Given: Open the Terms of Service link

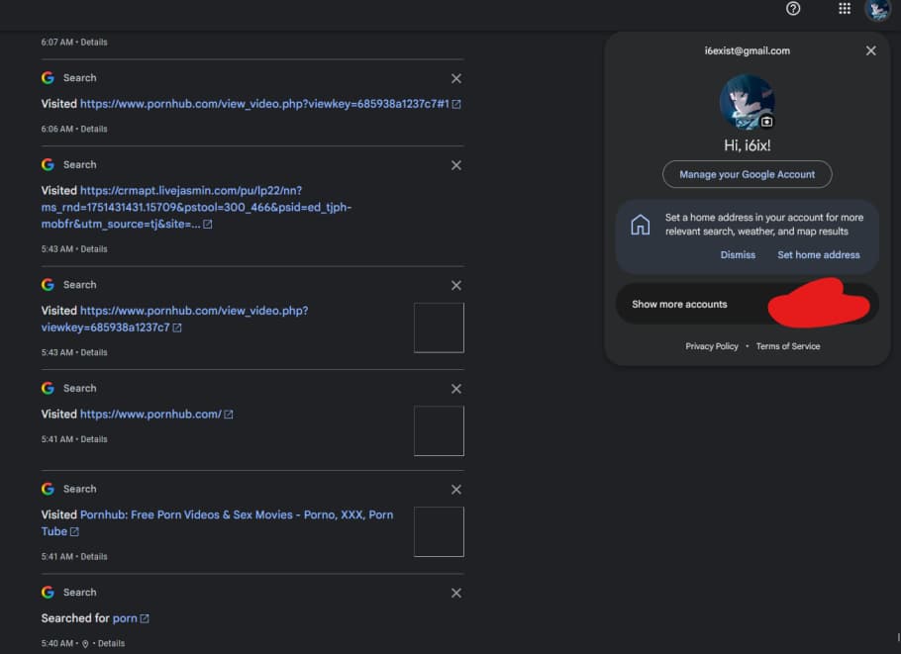Looking at the screenshot, I should (x=787, y=346).
